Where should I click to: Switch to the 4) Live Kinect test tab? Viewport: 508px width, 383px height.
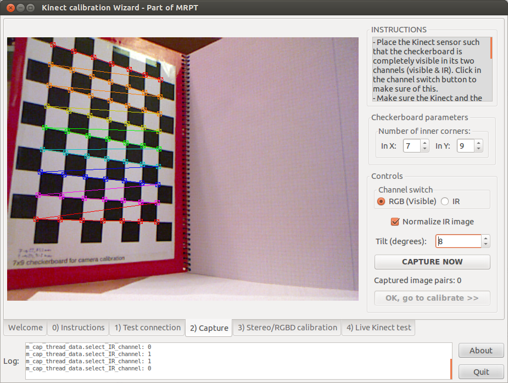378,328
